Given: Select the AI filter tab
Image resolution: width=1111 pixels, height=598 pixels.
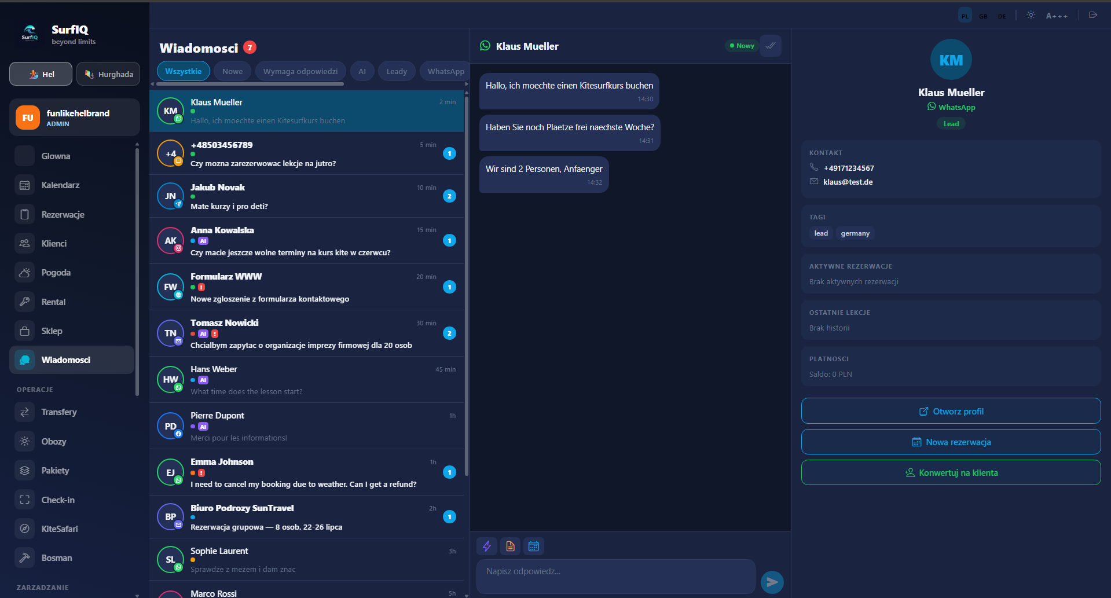Looking at the screenshot, I should pos(362,71).
